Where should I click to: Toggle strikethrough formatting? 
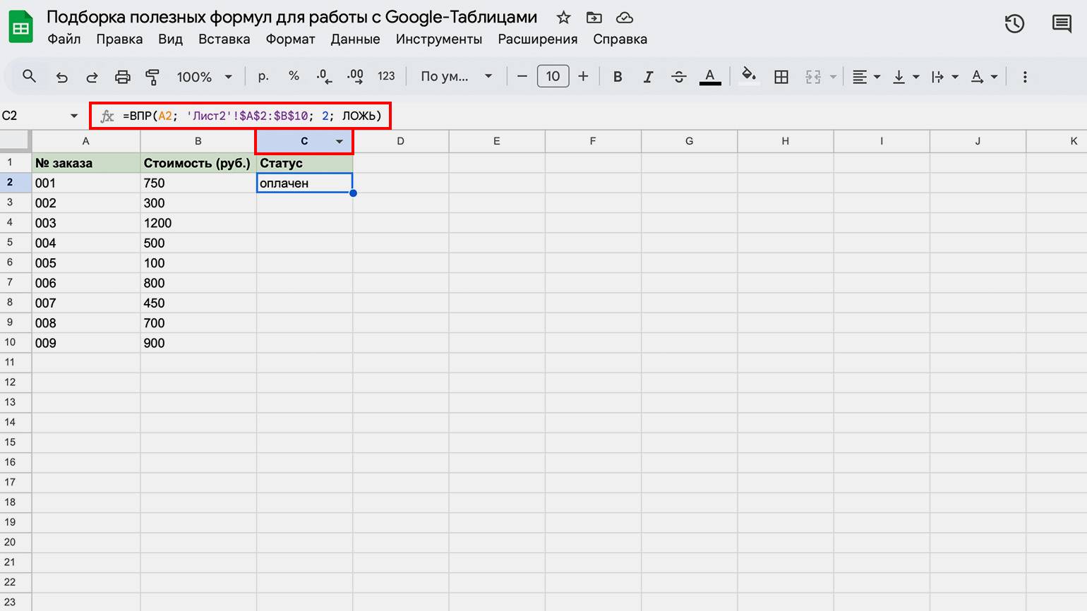(679, 77)
